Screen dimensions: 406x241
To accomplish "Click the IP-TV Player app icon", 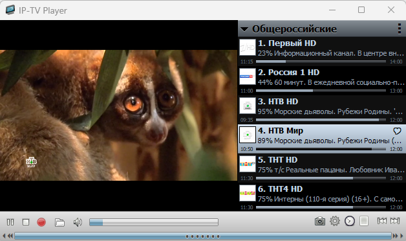I will pos(10,10).
